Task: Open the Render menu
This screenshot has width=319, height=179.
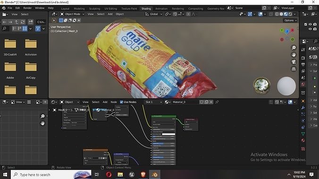Action: (x=27, y=8)
